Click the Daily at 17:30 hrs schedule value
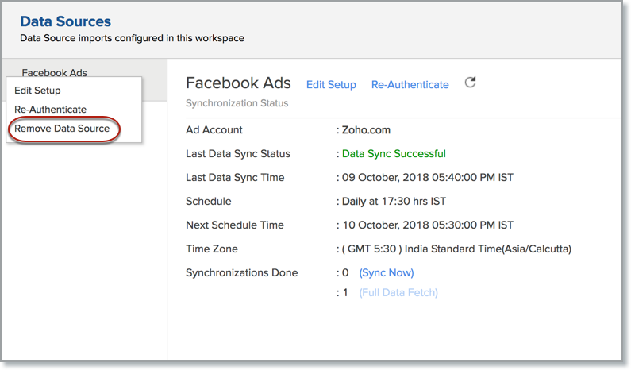Image resolution: width=631 pixels, height=370 pixels. click(394, 202)
